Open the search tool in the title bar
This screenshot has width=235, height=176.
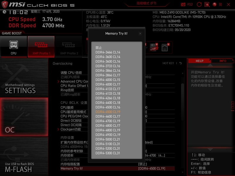pyautogui.click(x=207, y=4)
